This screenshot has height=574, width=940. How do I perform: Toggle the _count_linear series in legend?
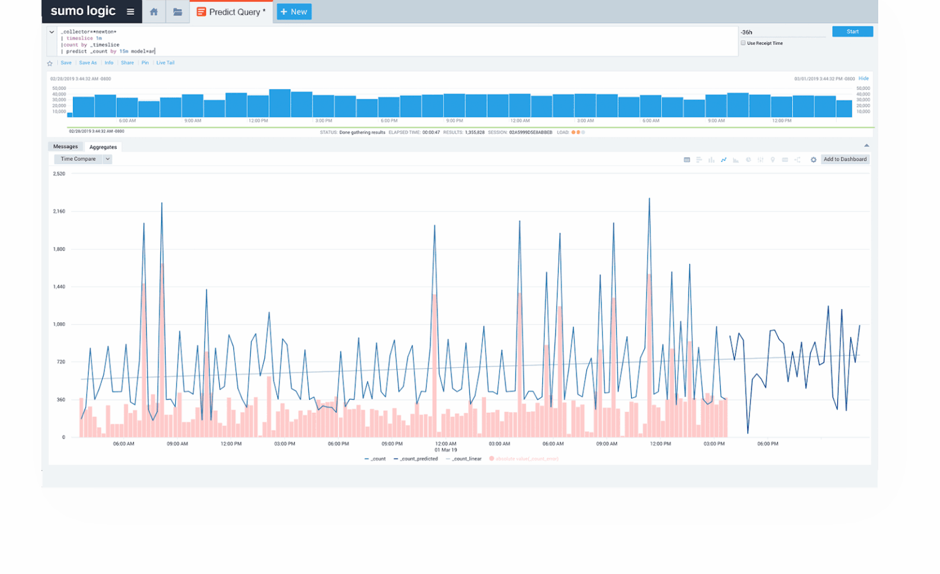coord(464,458)
